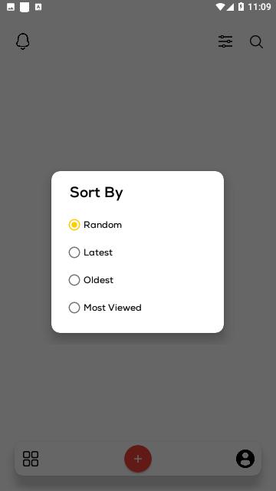Viewport: 276px width, 491px height.
Task: Tap the cellular signal status icon
Action: [230, 7]
